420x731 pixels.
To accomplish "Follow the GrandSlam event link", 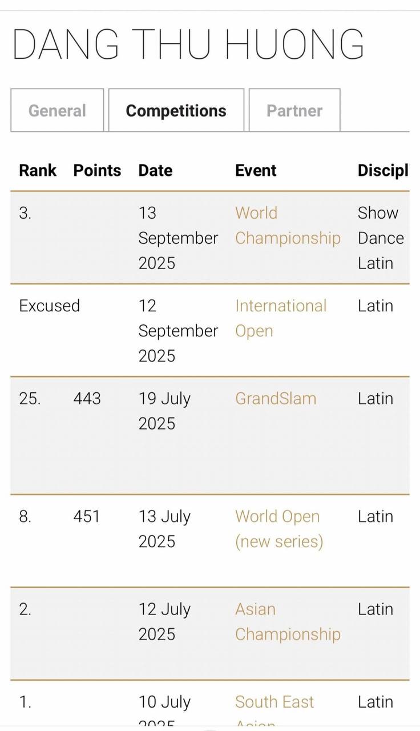I will [276, 398].
